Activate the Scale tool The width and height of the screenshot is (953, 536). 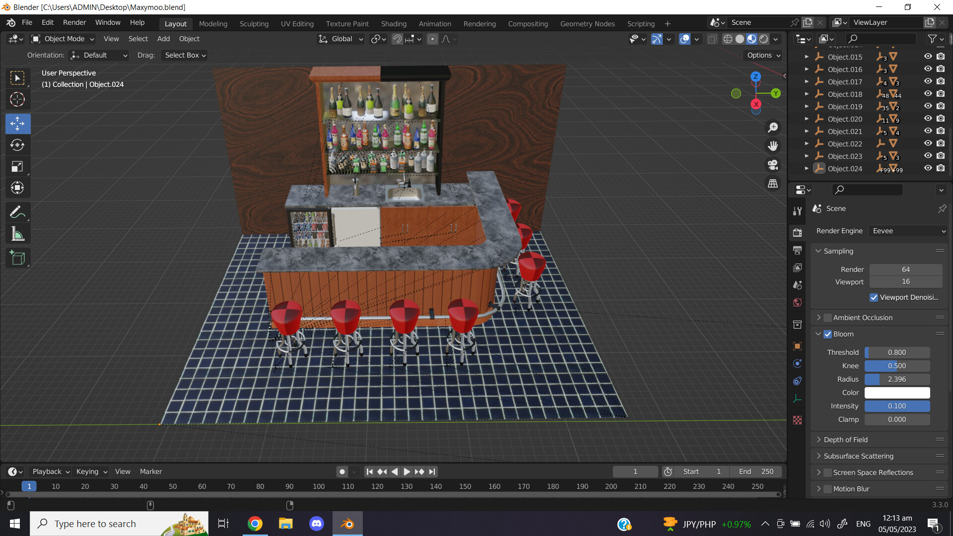[18, 167]
